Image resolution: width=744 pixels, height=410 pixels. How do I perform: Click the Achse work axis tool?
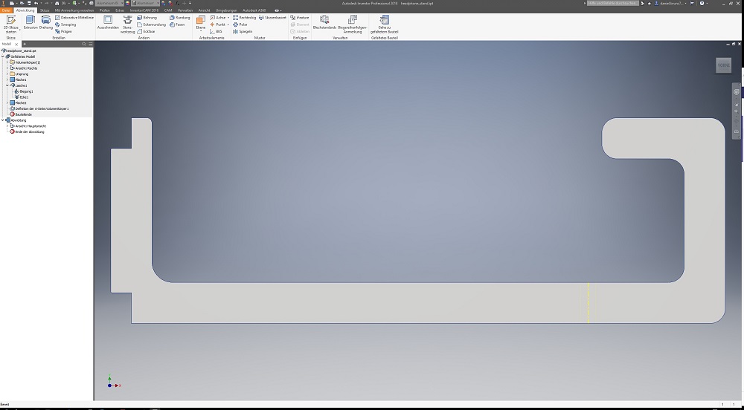tap(218, 18)
